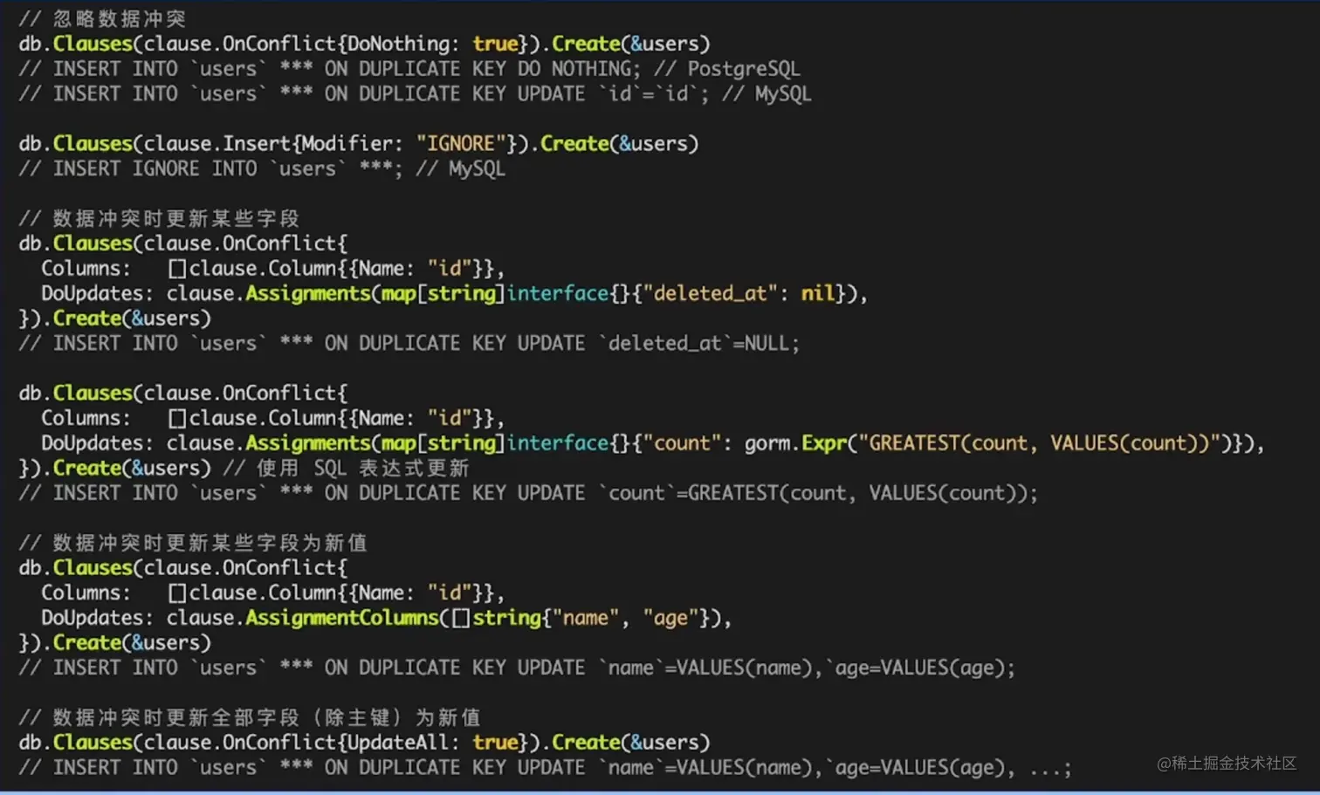Click the line with clause.Insert{Modifier: "IGNORE"}
The width and height of the screenshot is (1320, 795).
(359, 143)
